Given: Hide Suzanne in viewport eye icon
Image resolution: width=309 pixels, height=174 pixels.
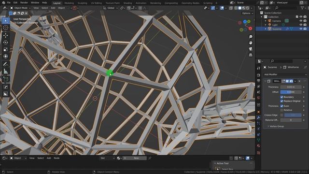Looking at the screenshot, I should pos(301,29).
